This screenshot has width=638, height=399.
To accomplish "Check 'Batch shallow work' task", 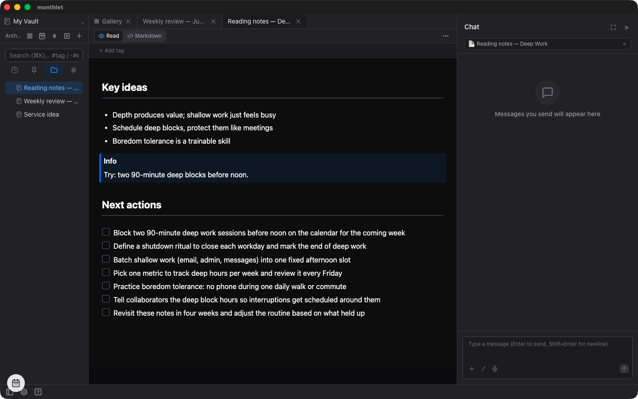I will (x=106, y=259).
